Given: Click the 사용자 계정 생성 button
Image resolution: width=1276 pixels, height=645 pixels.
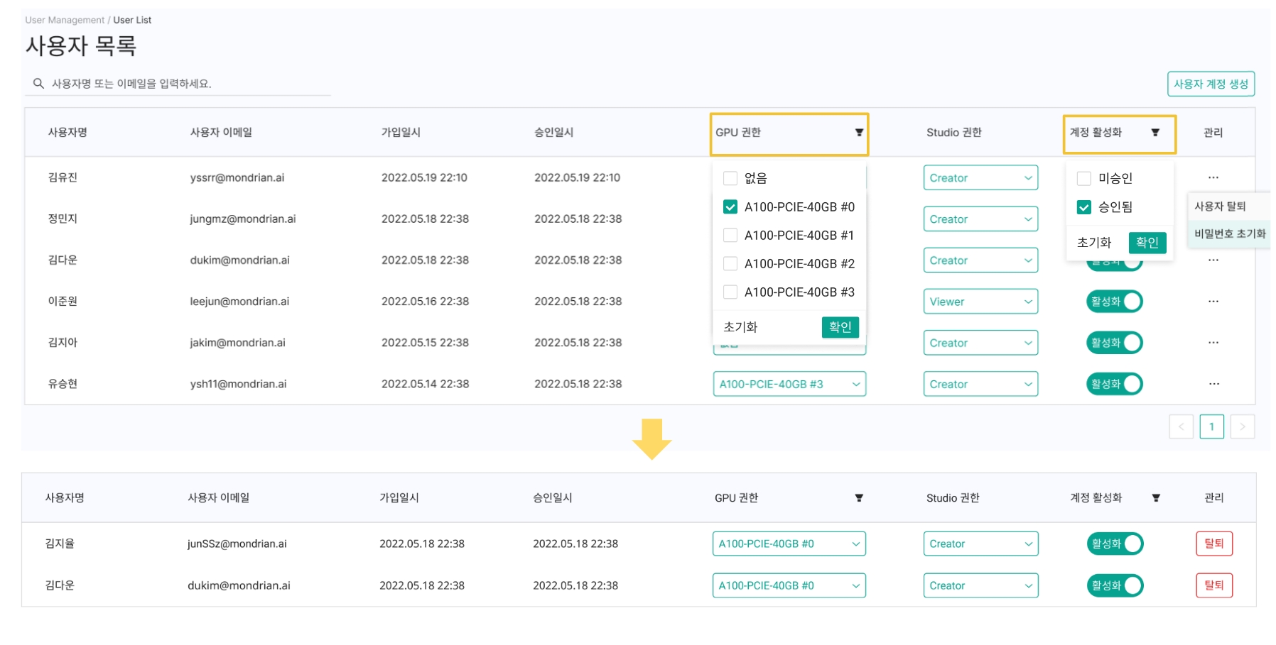Looking at the screenshot, I should coord(1210,84).
